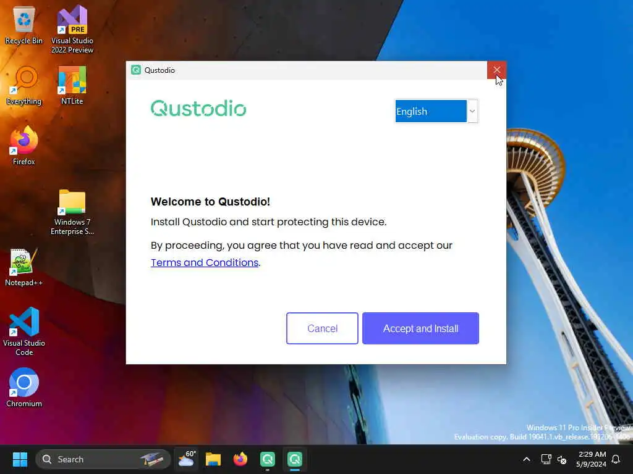The image size is (633, 474).
Task: Show hidden system tray icons
Action: (x=527, y=459)
